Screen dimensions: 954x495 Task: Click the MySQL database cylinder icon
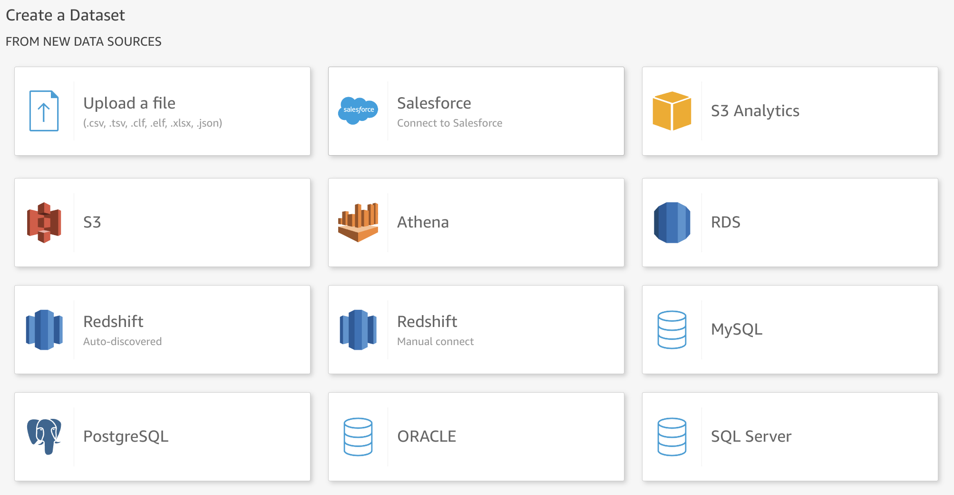[672, 329]
